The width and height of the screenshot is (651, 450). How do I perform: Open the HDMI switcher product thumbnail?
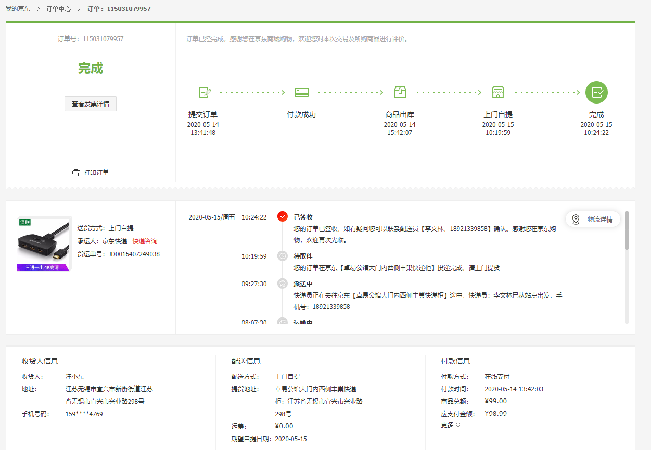(x=44, y=244)
